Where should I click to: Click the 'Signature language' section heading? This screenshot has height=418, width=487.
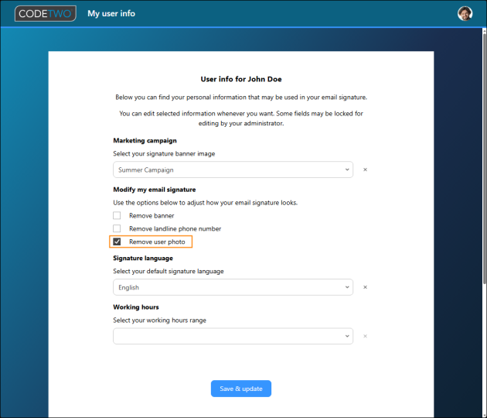point(143,258)
